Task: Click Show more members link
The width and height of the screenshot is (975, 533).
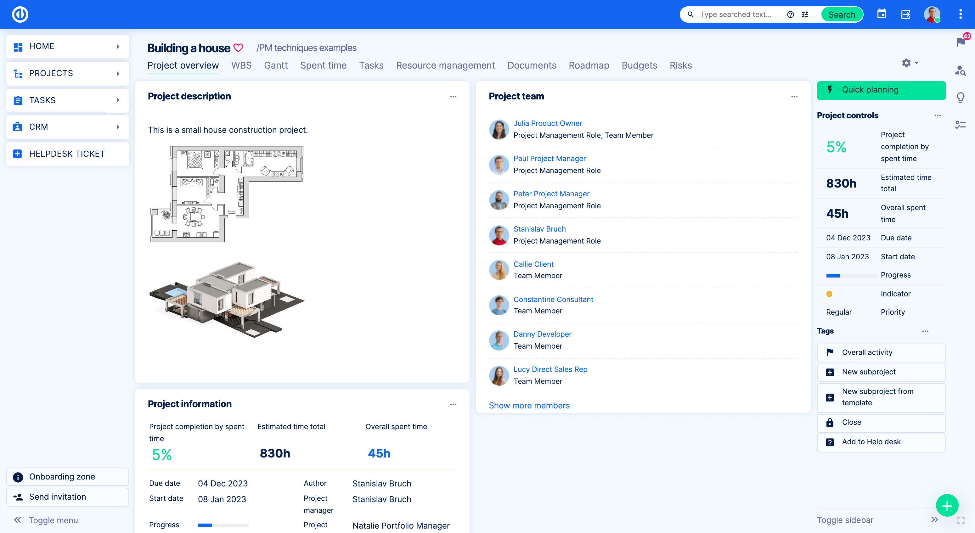Action: (529, 405)
